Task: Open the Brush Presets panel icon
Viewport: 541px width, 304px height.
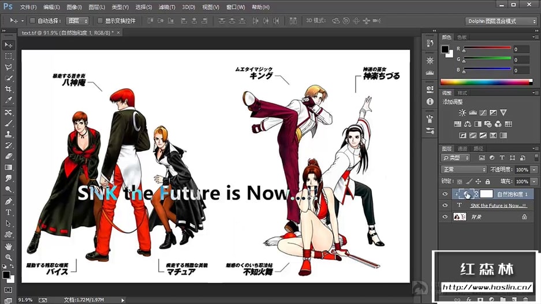Action: point(430,130)
